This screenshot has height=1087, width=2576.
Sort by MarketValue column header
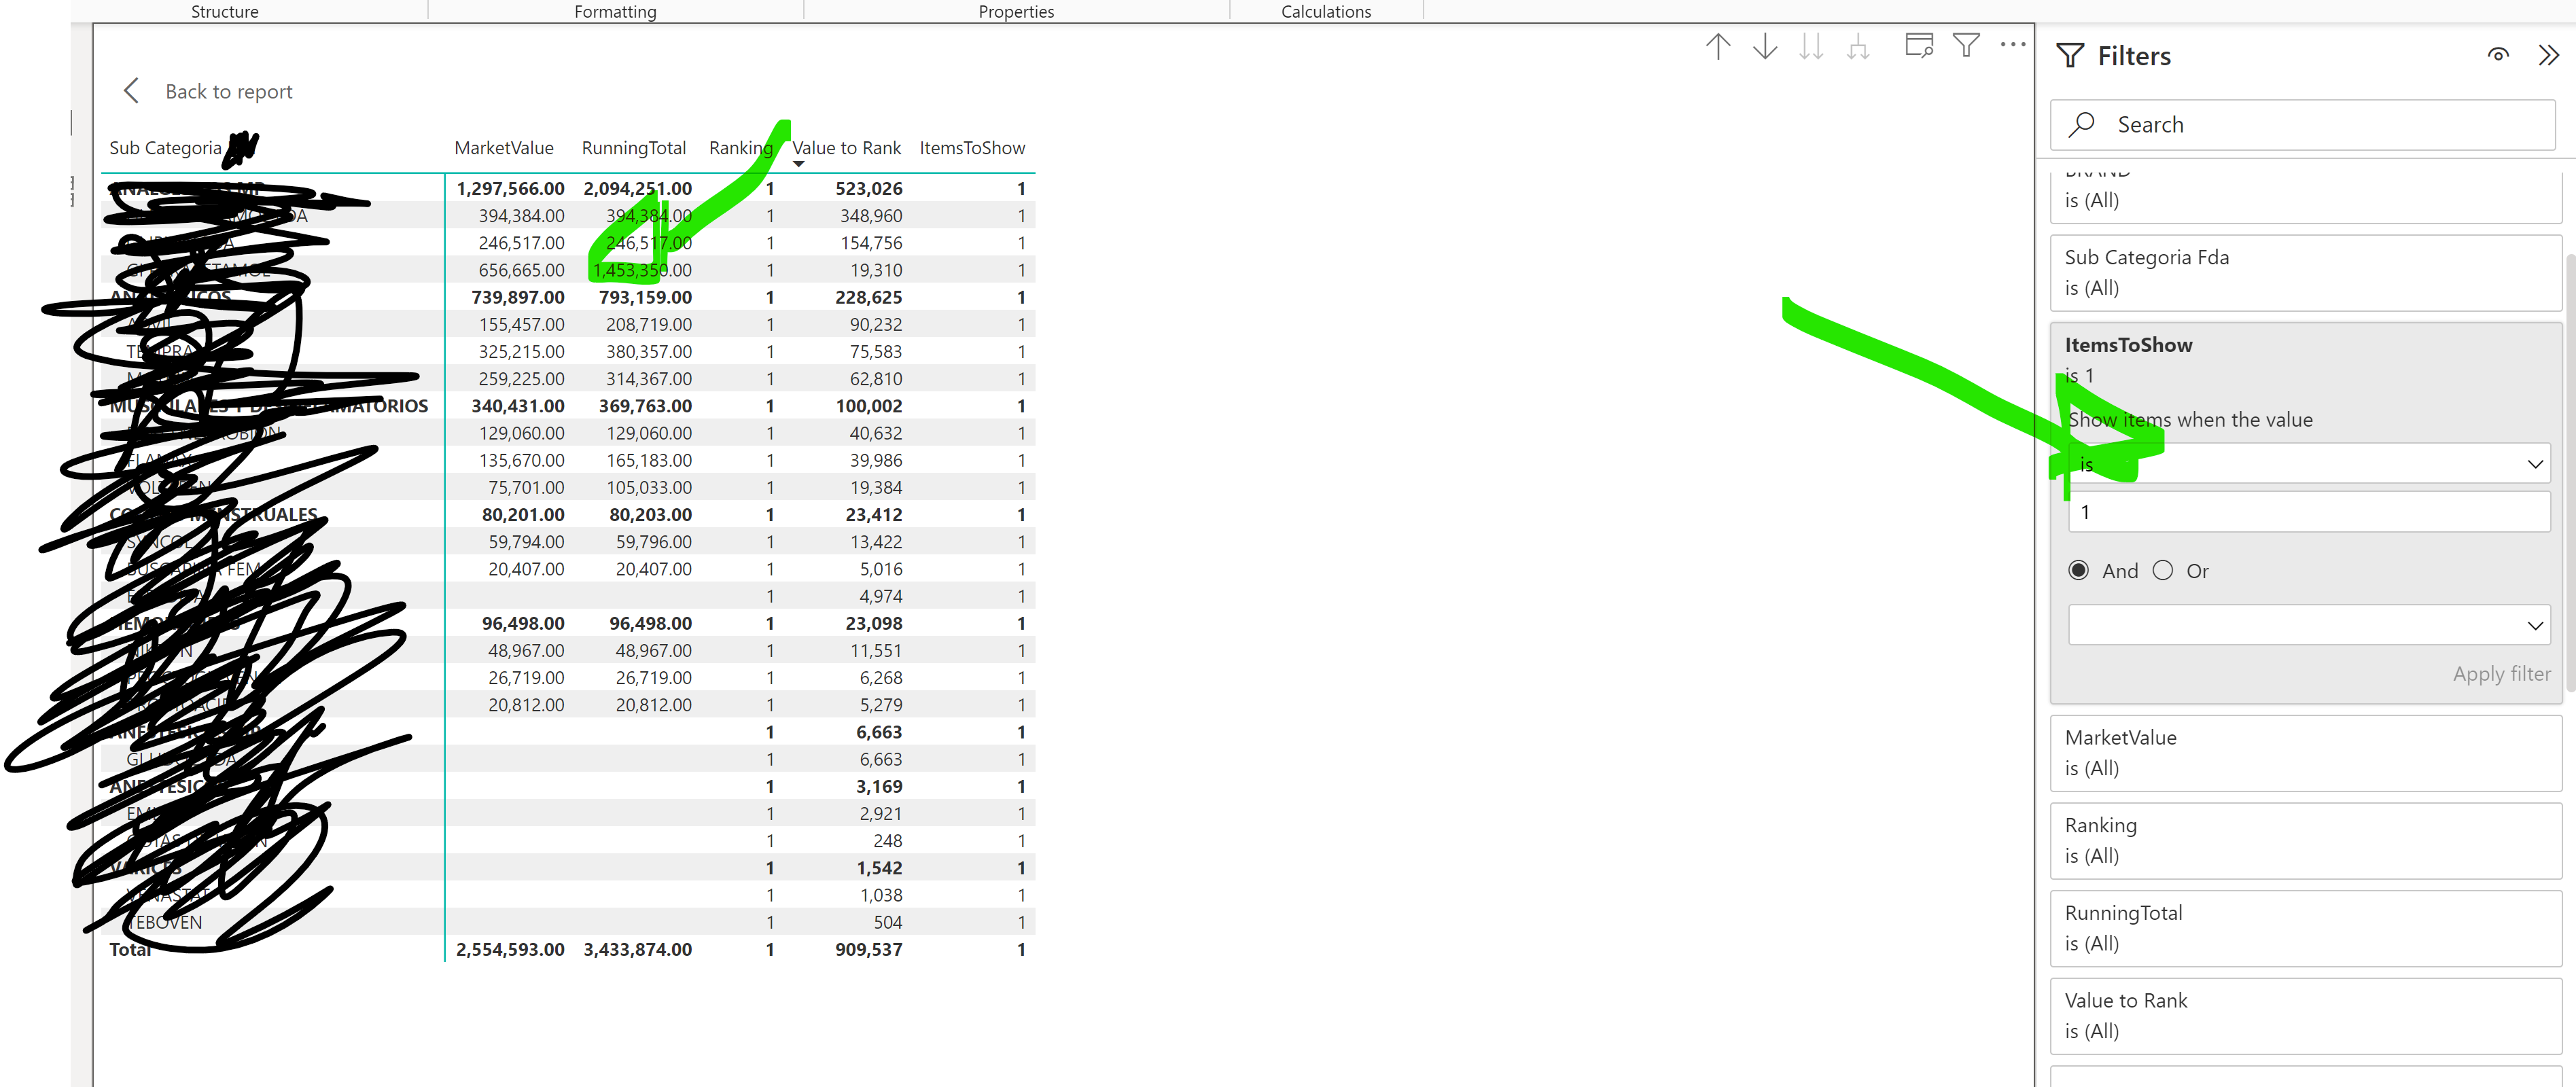(x=504, y=148)
